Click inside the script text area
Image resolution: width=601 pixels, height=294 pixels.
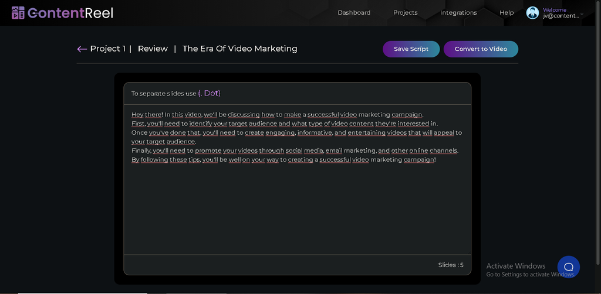[x=297, y=179]
